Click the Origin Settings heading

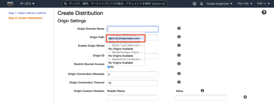[x=72, y=21]
